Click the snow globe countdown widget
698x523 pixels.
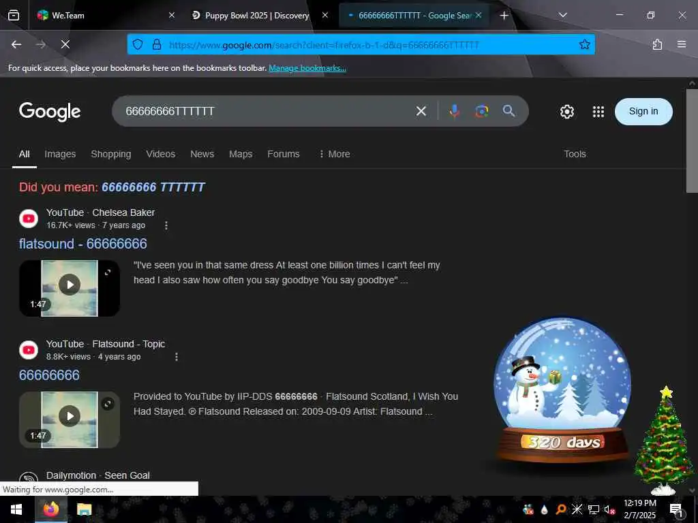[562, 390]
